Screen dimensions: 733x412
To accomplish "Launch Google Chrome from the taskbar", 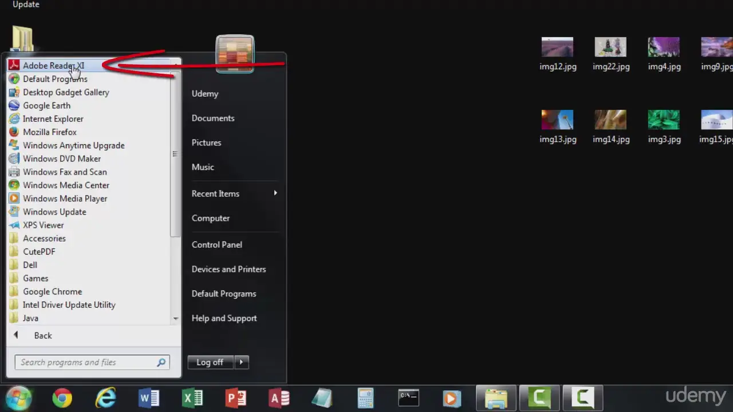I will (x=62, y=398).
